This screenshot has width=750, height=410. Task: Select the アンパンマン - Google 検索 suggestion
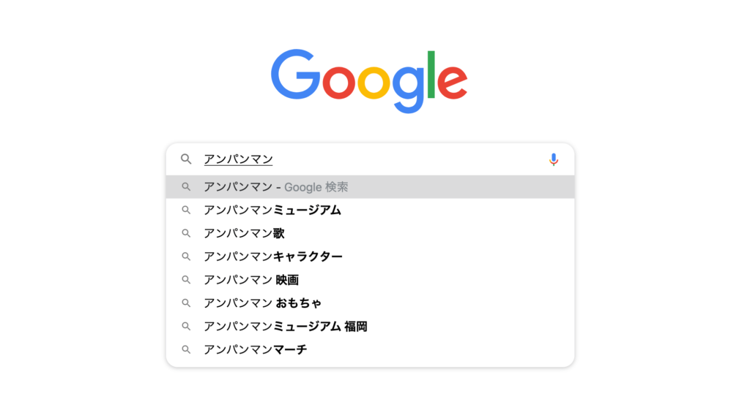pos(370,187)
